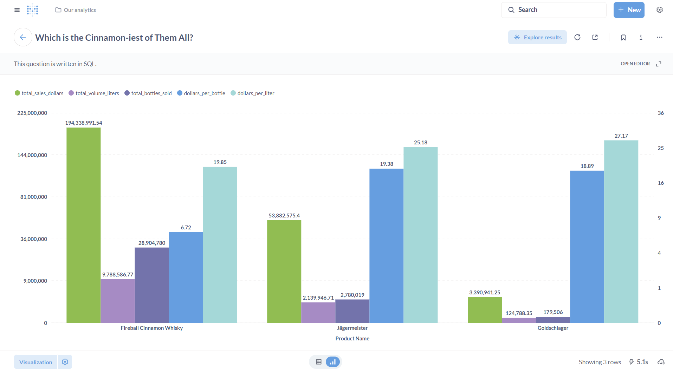
Task: Switch to chart view
Action: click(332, 362)
